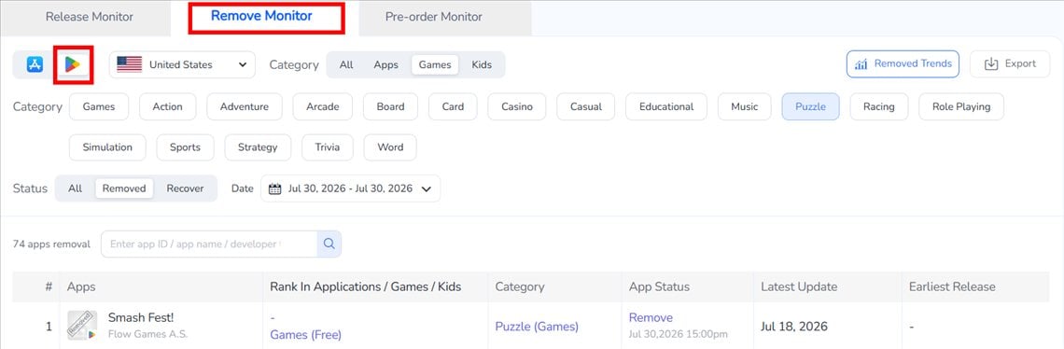The height and width of the screenshot is (349, 1064).
Task: Click the search magnifier button
Action: point(329,244)
